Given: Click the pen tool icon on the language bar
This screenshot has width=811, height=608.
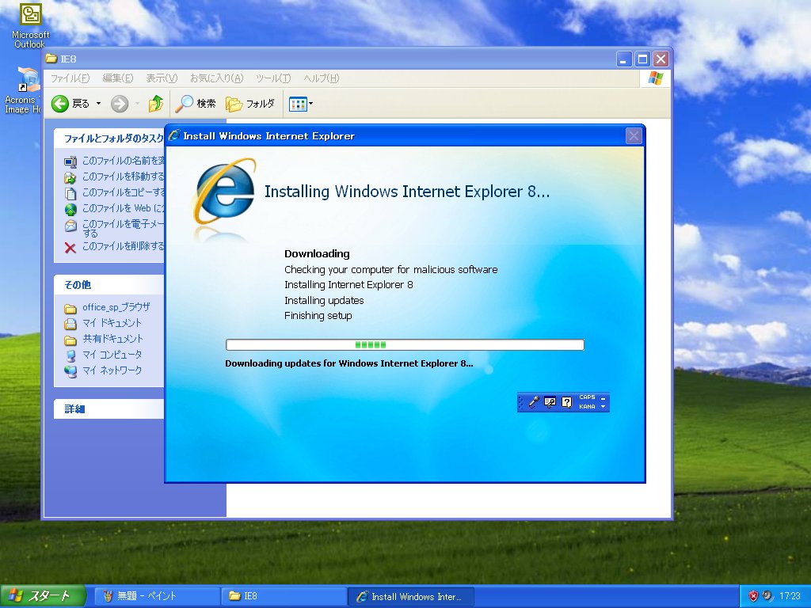Looking at the screenshot, I should (535, 401).
